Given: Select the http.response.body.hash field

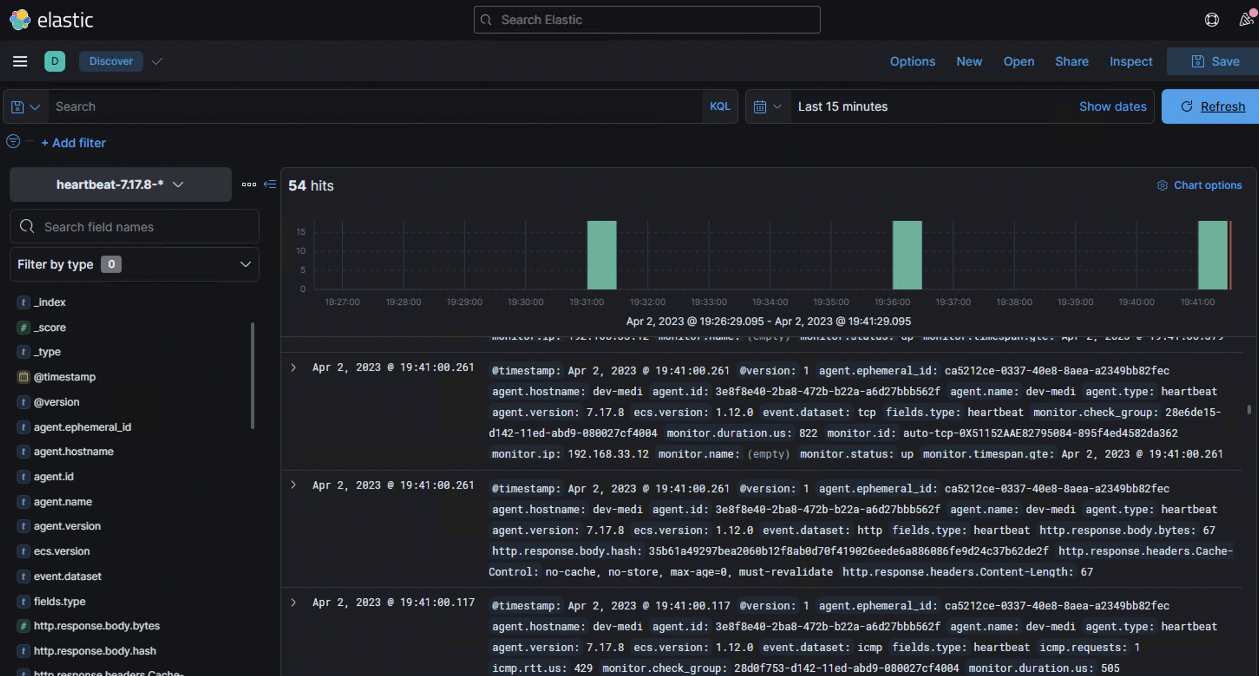Looking at the screenshot, I should [x=95, y=651].
